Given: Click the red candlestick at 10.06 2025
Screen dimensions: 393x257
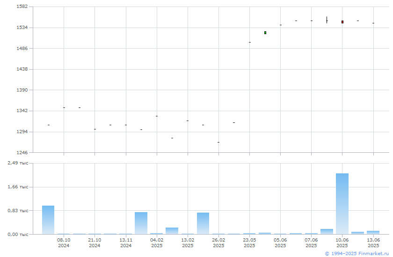Looking at the screenshot, I should point(342,22).
